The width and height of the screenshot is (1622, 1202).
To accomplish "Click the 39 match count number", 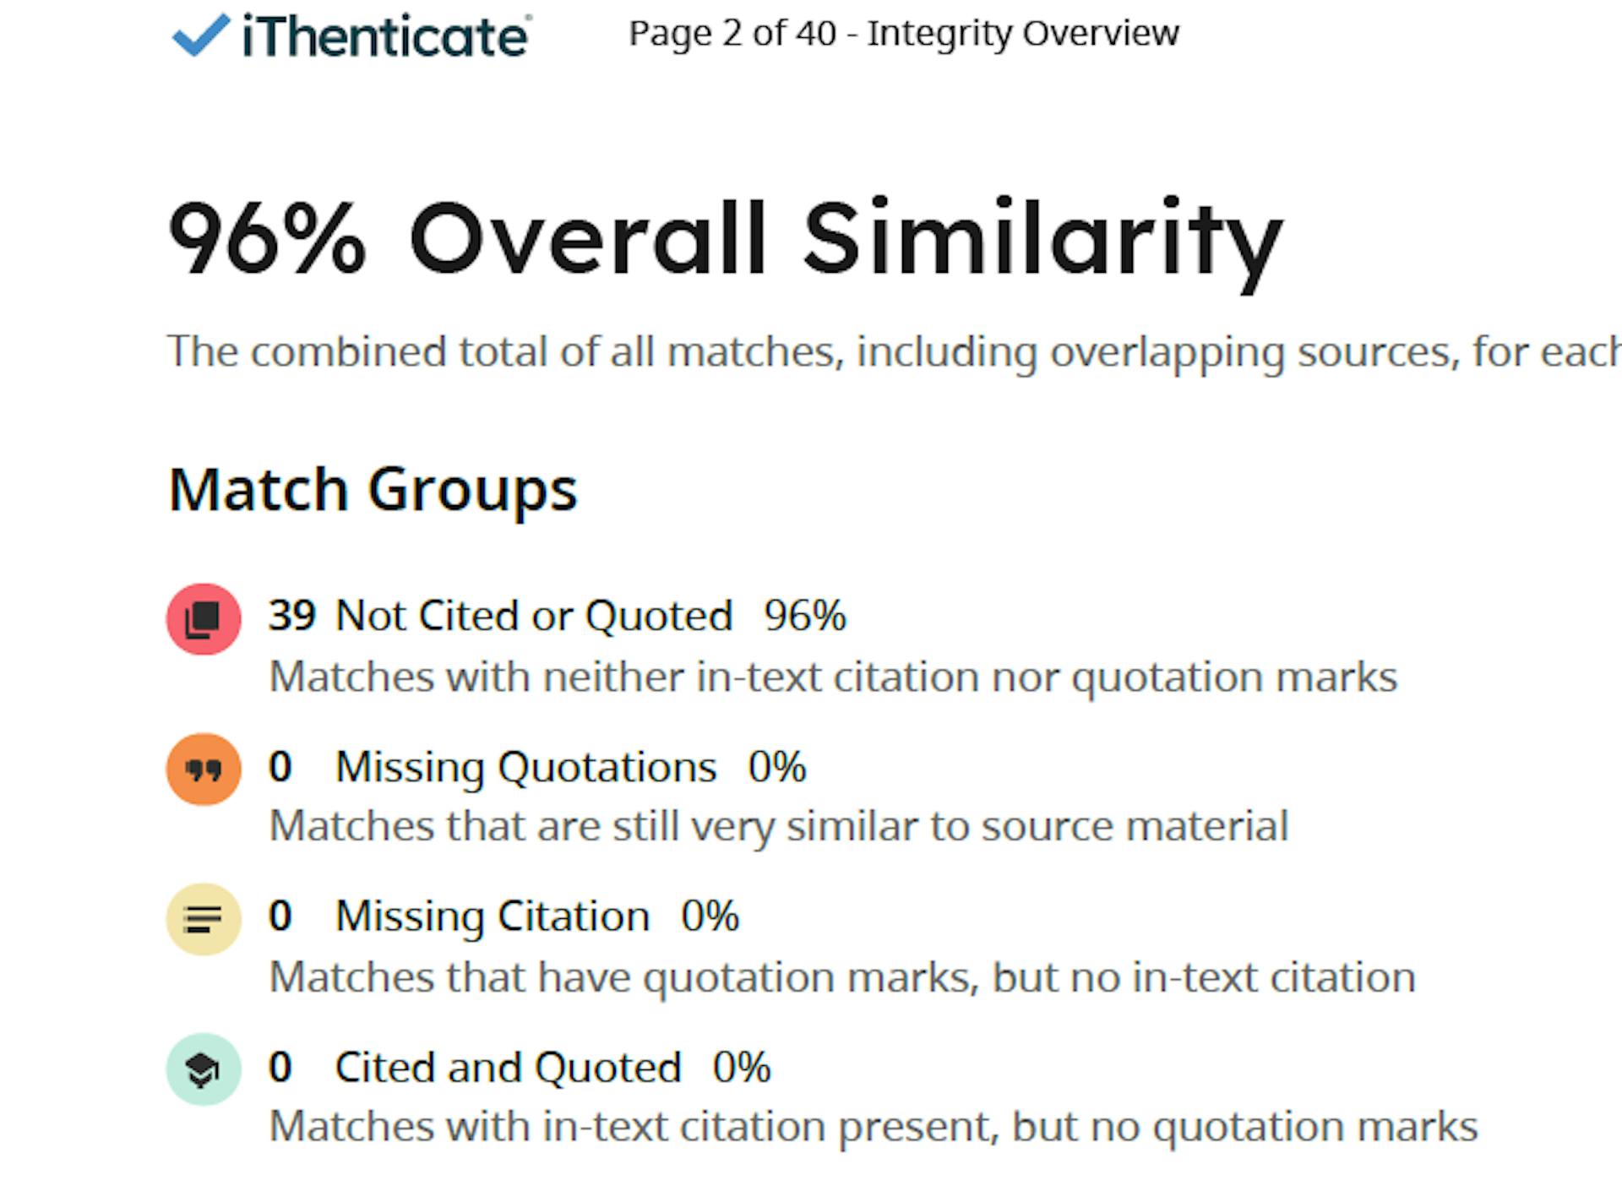I will point(291,616).
